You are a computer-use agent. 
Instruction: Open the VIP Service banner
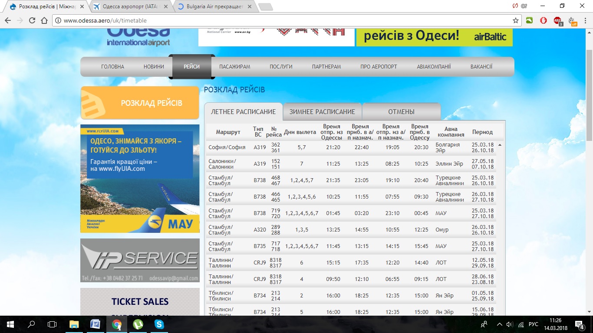point(140,260)
